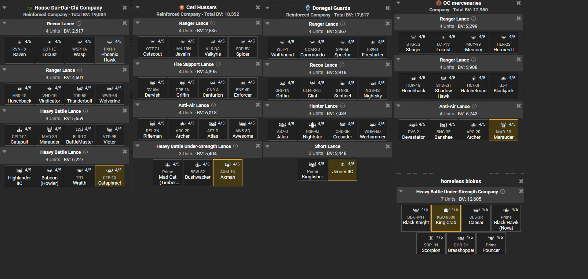Select the WHM-6D Warhammer unit card
588x279 pixels.
coord(373,130)
